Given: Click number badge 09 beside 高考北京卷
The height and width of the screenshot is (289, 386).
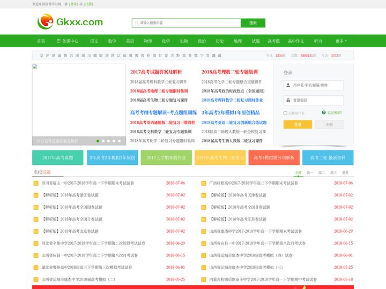Looking at the screenshot, I should point(36,232).
